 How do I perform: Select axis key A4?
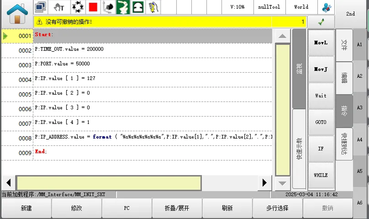click(x=359, y=139)
